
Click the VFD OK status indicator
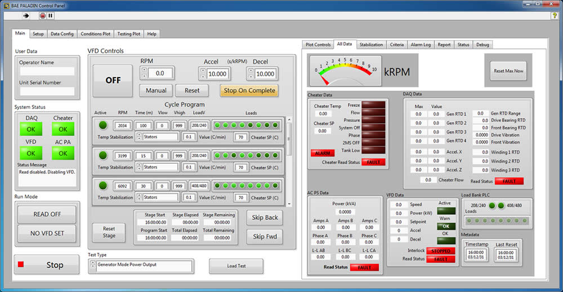click(31, 153)
